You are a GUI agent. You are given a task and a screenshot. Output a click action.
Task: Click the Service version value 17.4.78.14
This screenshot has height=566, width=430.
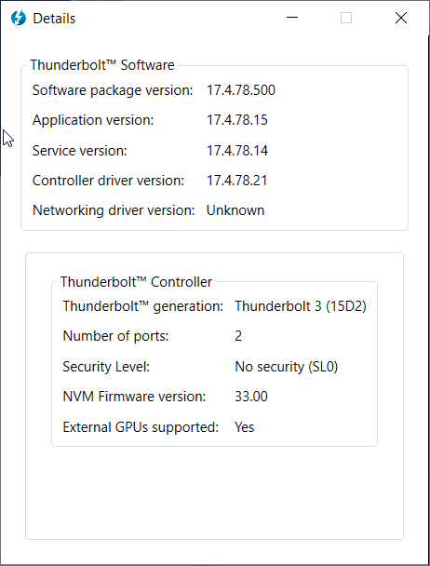click(237, 151)
